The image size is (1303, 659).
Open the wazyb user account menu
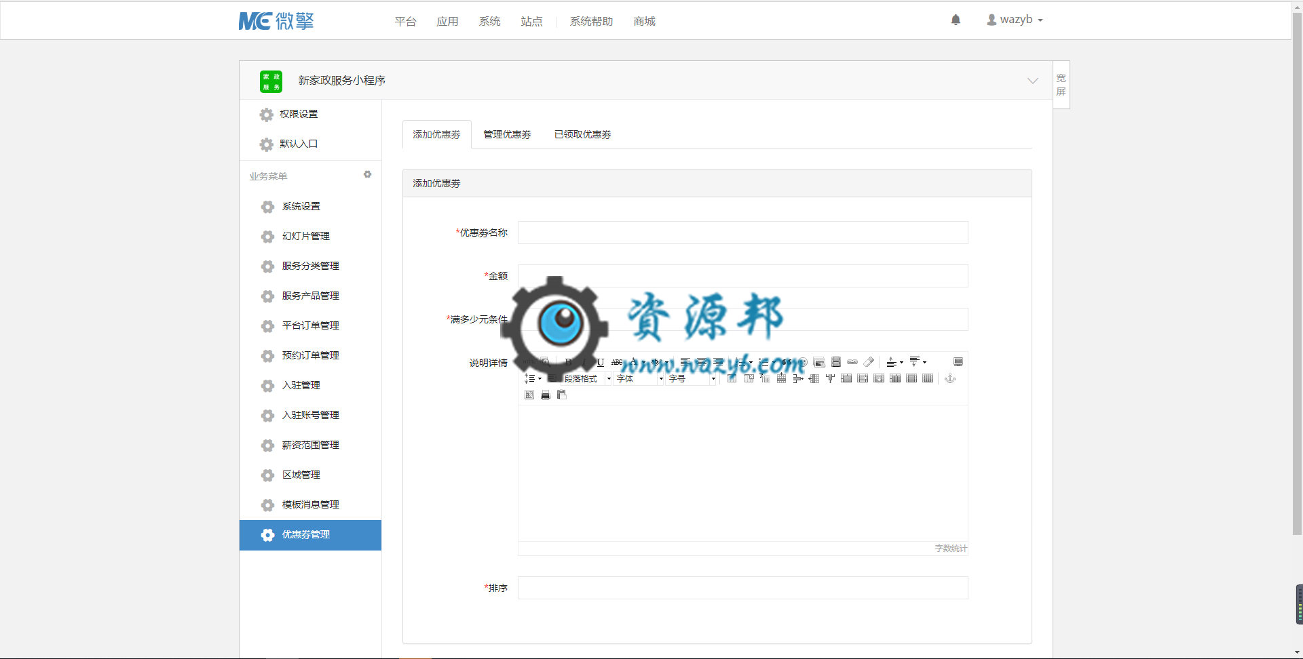(x=1015, y=20)
